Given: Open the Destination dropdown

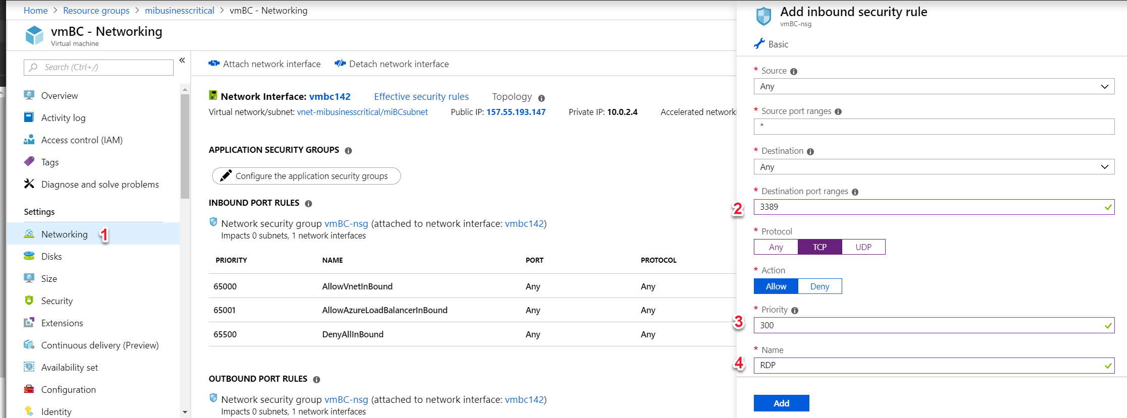Looking at the screenshot, I should [x=934, y=167].
